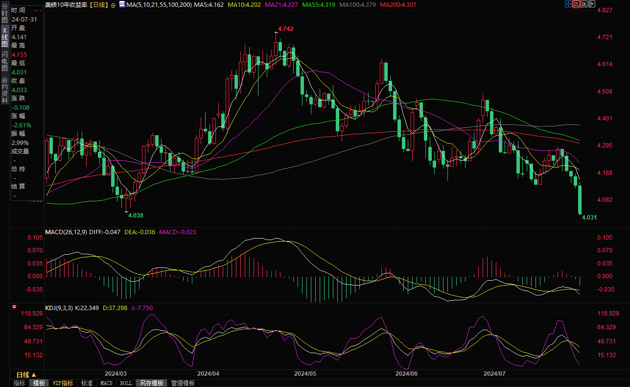630x387 pixels.
Task: Click the 管理模板 button
Action: (x=183, y=383)
